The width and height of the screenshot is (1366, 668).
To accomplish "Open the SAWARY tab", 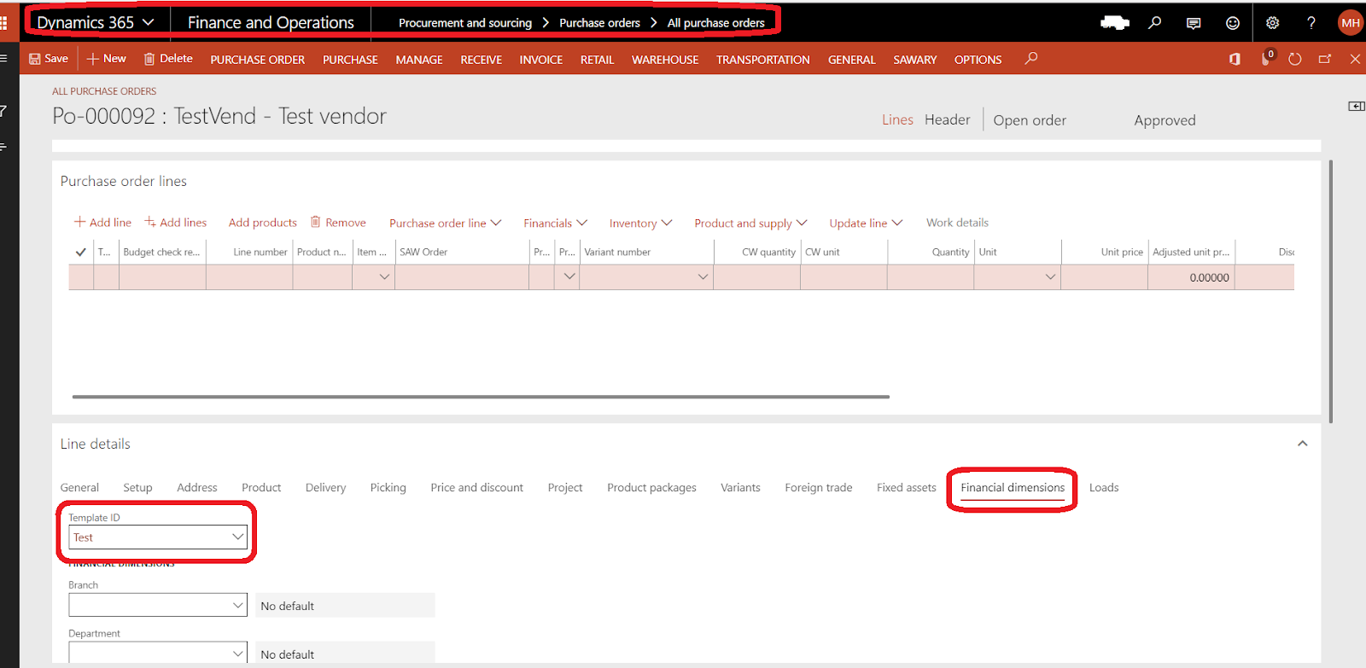I will pyautogui.click(x=915, y=60).
